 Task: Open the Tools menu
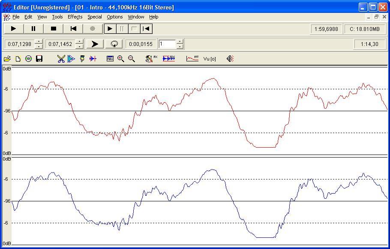(57, 17)
